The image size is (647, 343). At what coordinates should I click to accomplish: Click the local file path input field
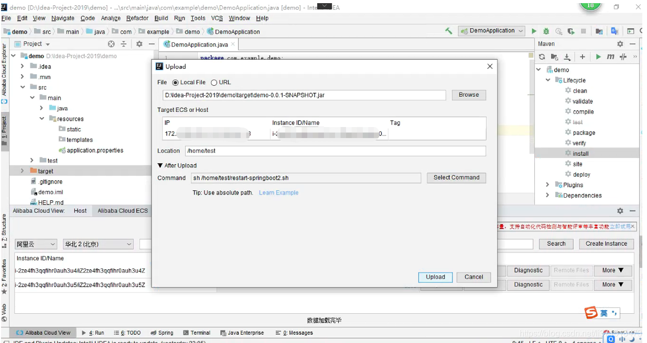point(304,95)
